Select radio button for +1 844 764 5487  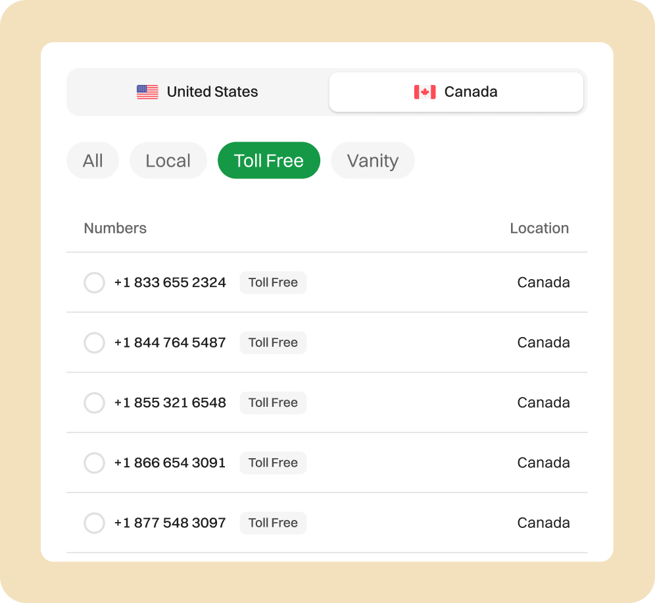[x=94, y=343]
